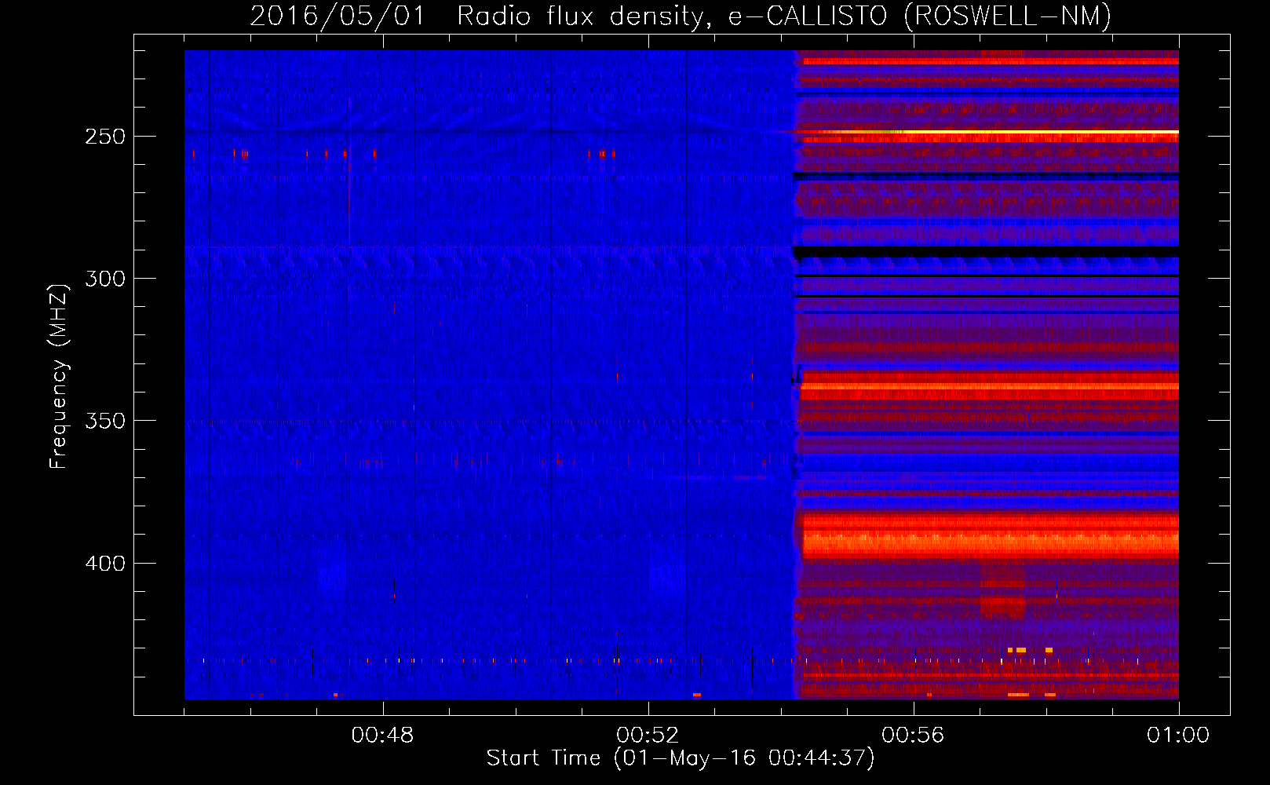Click the 300 frequency axis label
This screenshot has width=1270, height=785.
point(105,279)
